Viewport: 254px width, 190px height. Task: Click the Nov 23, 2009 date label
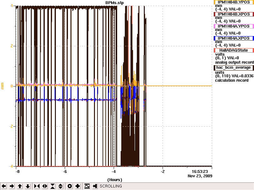(x=200, y=176)
